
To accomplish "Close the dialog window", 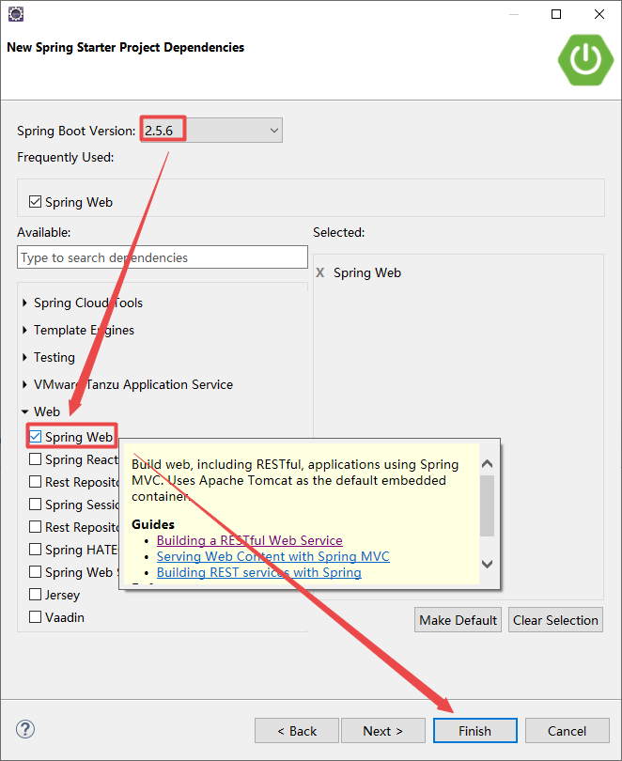I will pos(599,14).
